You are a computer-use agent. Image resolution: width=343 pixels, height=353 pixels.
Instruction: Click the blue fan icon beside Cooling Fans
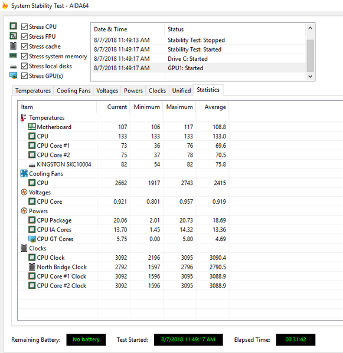(24, 173)
